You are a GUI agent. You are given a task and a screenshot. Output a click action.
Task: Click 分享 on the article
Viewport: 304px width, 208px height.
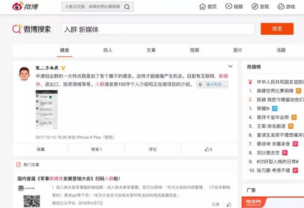pos(215,205)
